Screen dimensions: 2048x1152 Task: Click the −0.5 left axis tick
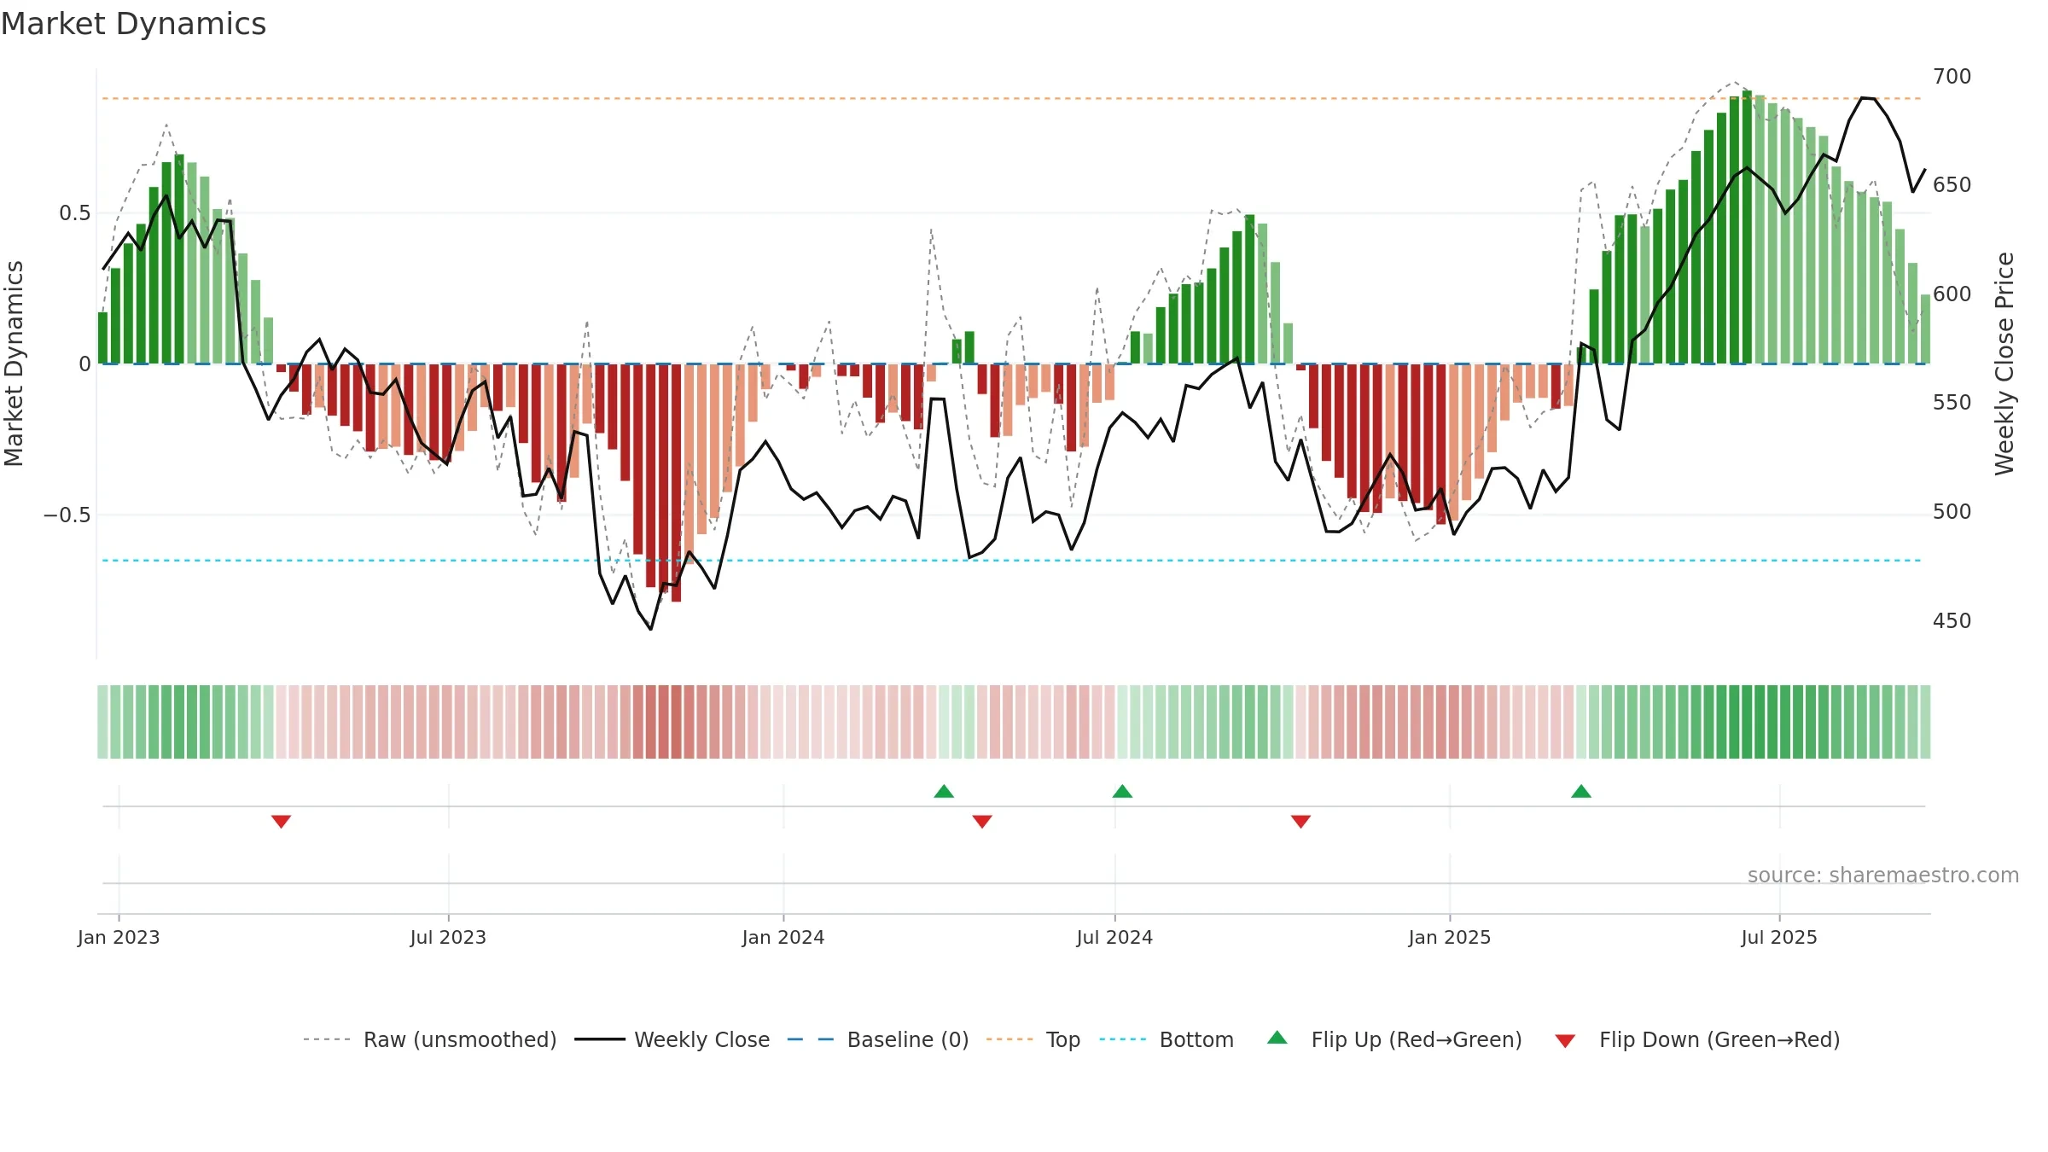pyautogui.click(x=67, y=515)
